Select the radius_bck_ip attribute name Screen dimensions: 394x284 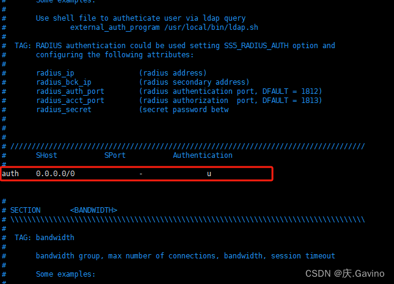click(64, 82)
